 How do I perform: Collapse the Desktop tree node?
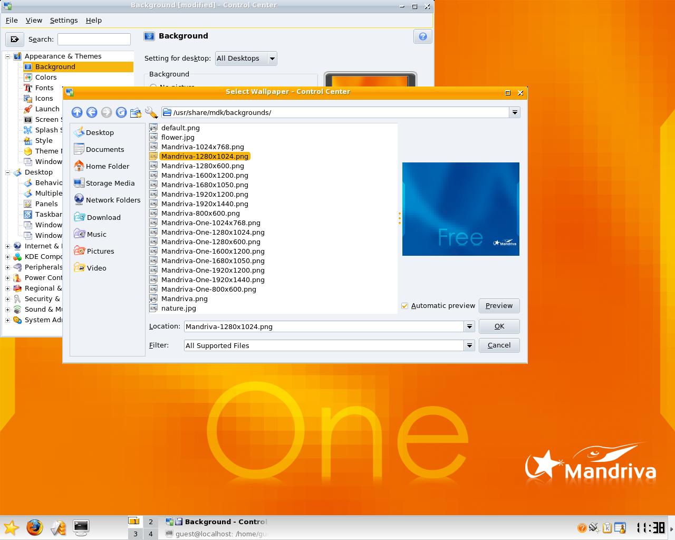[8, 172]
